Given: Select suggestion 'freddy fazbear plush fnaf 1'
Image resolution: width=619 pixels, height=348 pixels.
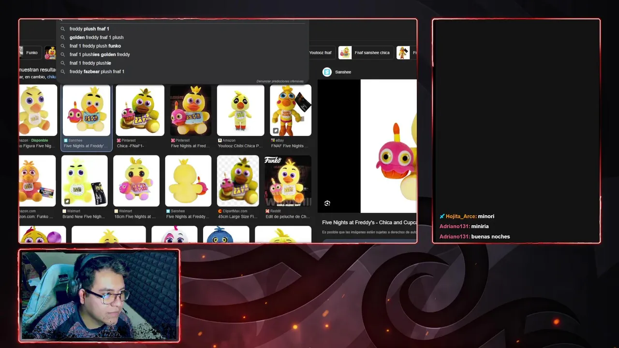Looking at the screenshot, I should [x=97, y=72].
